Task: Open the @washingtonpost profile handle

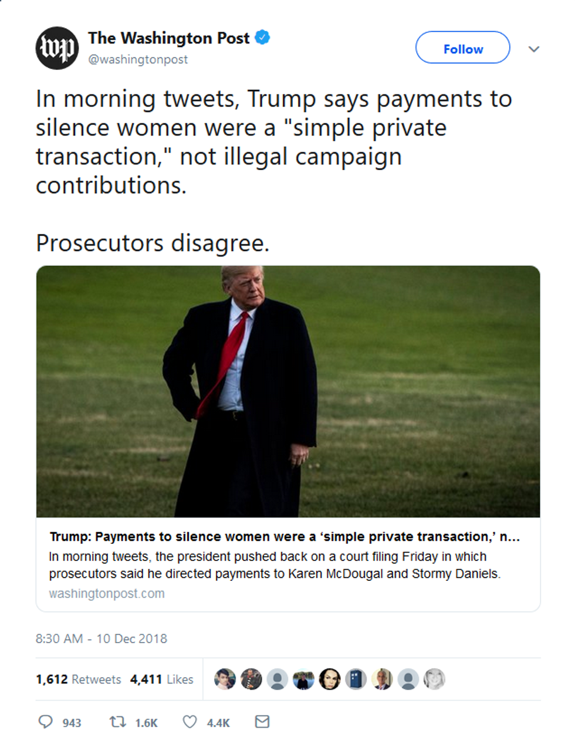Action: (138, 59)
